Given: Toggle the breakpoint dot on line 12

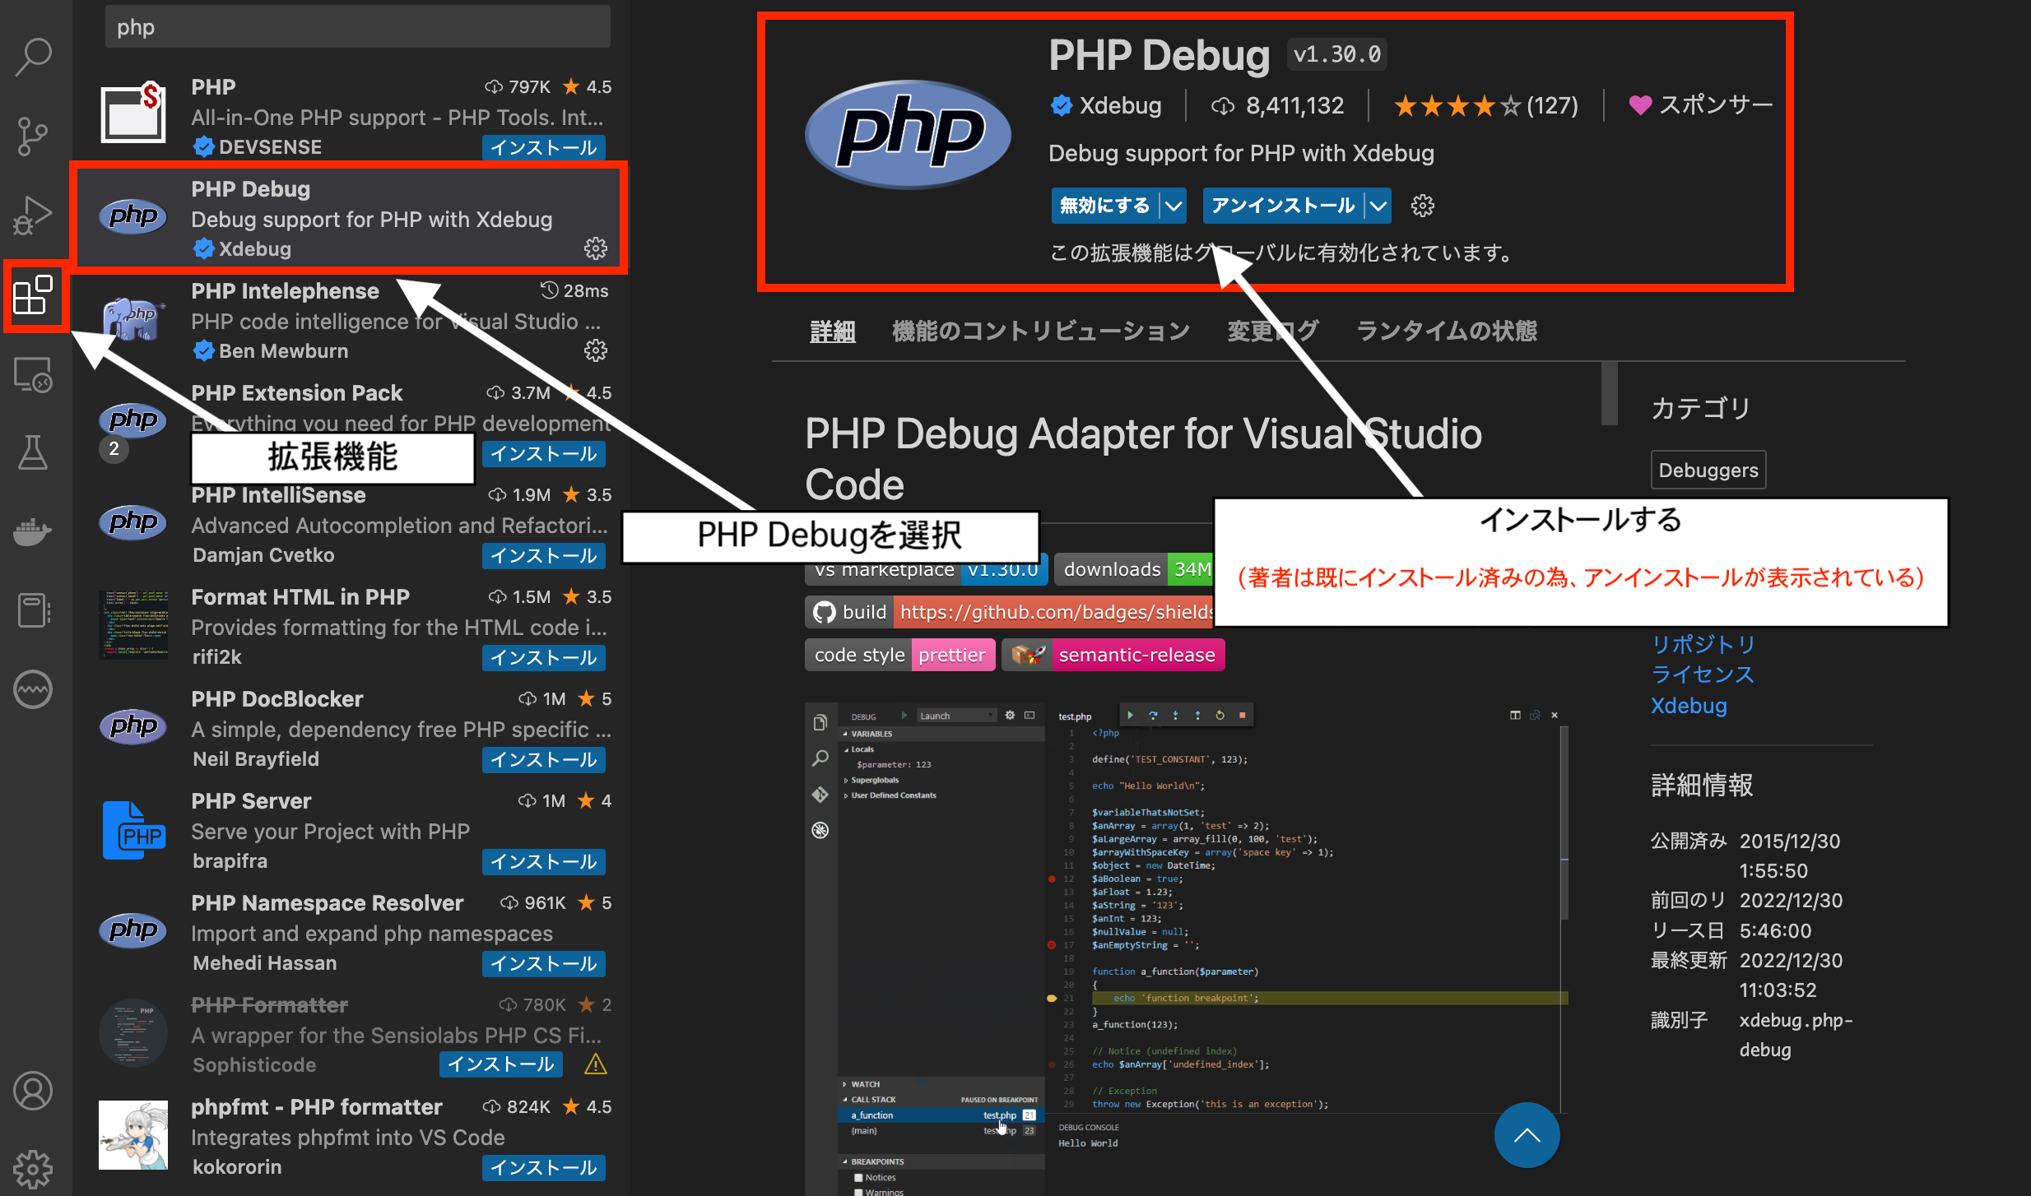Looking at the screenshot, I should pos(1052,878).
